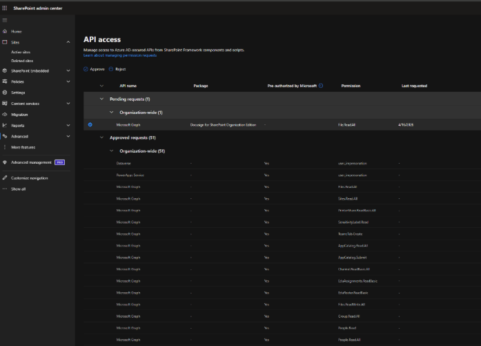Click the Reject circle icon

(111, 69)
